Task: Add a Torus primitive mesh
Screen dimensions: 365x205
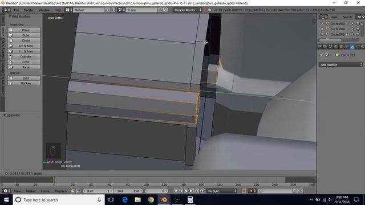Action: point(24,67)
